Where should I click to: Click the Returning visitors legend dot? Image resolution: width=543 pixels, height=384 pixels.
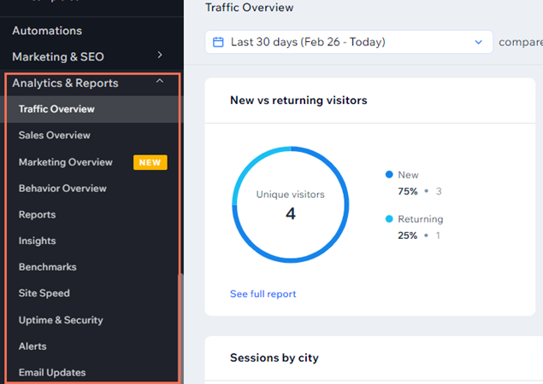tap(389, 218)
